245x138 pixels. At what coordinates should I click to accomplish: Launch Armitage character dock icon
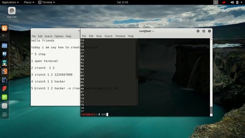(x=4, y=63)
